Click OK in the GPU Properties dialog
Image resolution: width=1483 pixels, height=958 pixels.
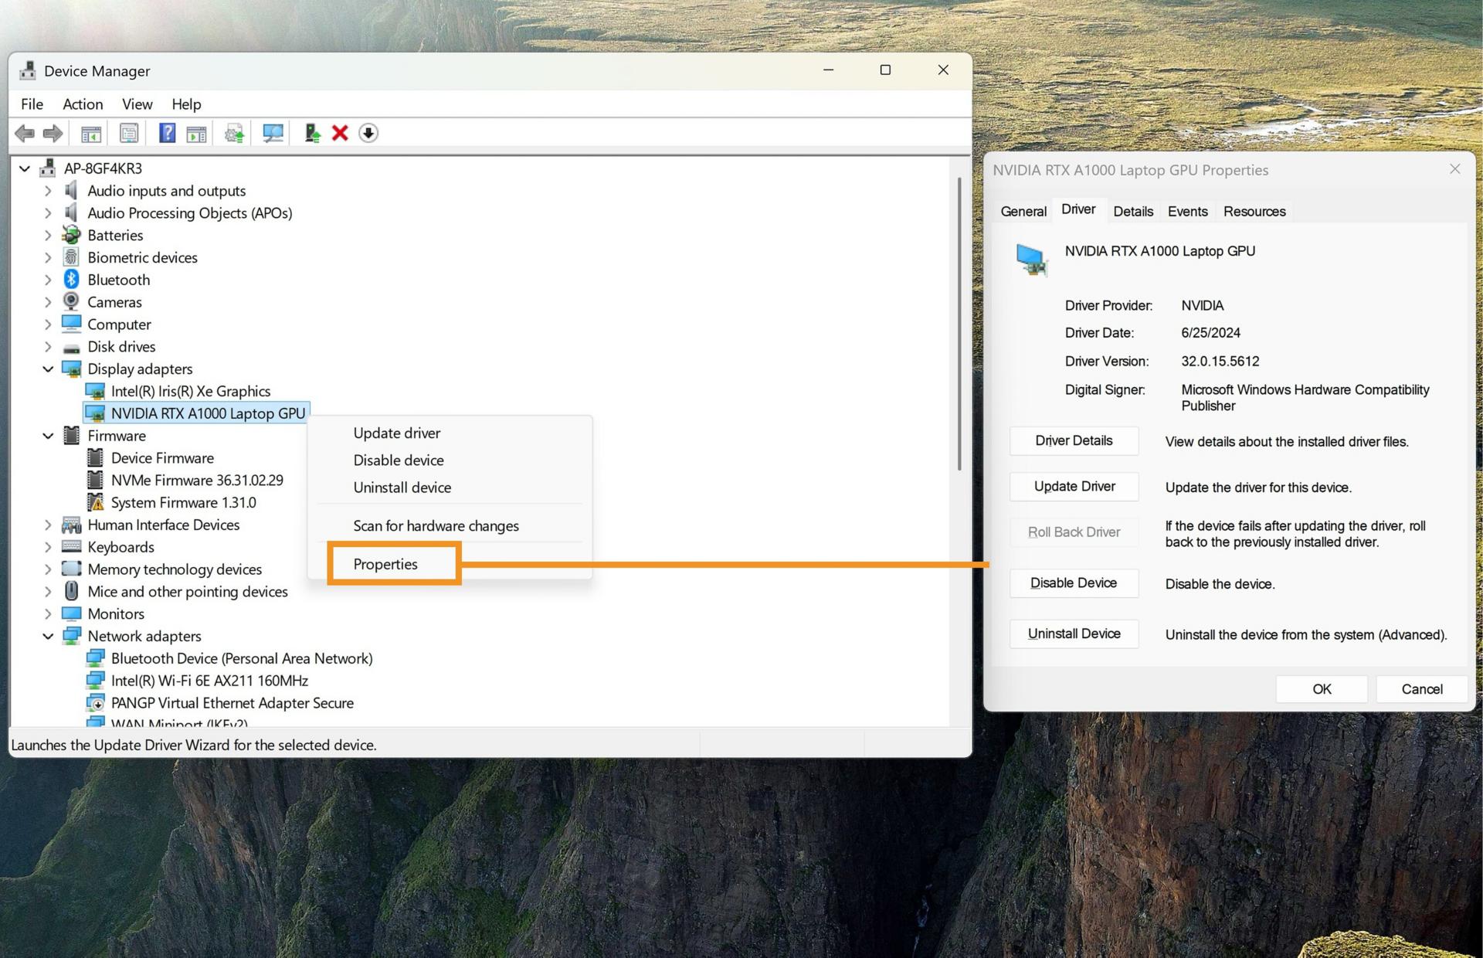[x=1321, y=688]
